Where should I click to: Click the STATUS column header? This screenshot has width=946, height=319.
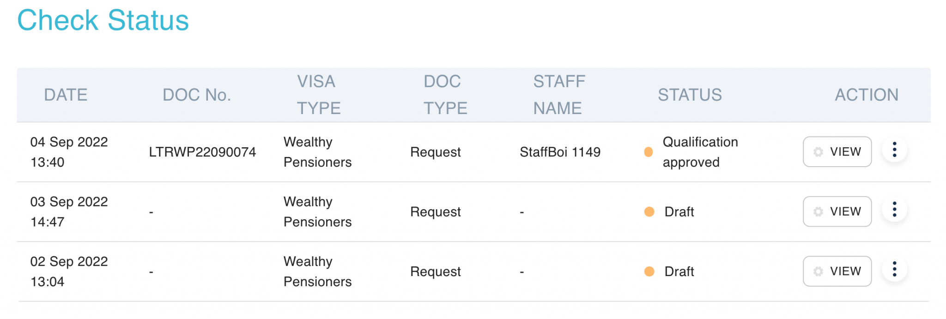690,95
